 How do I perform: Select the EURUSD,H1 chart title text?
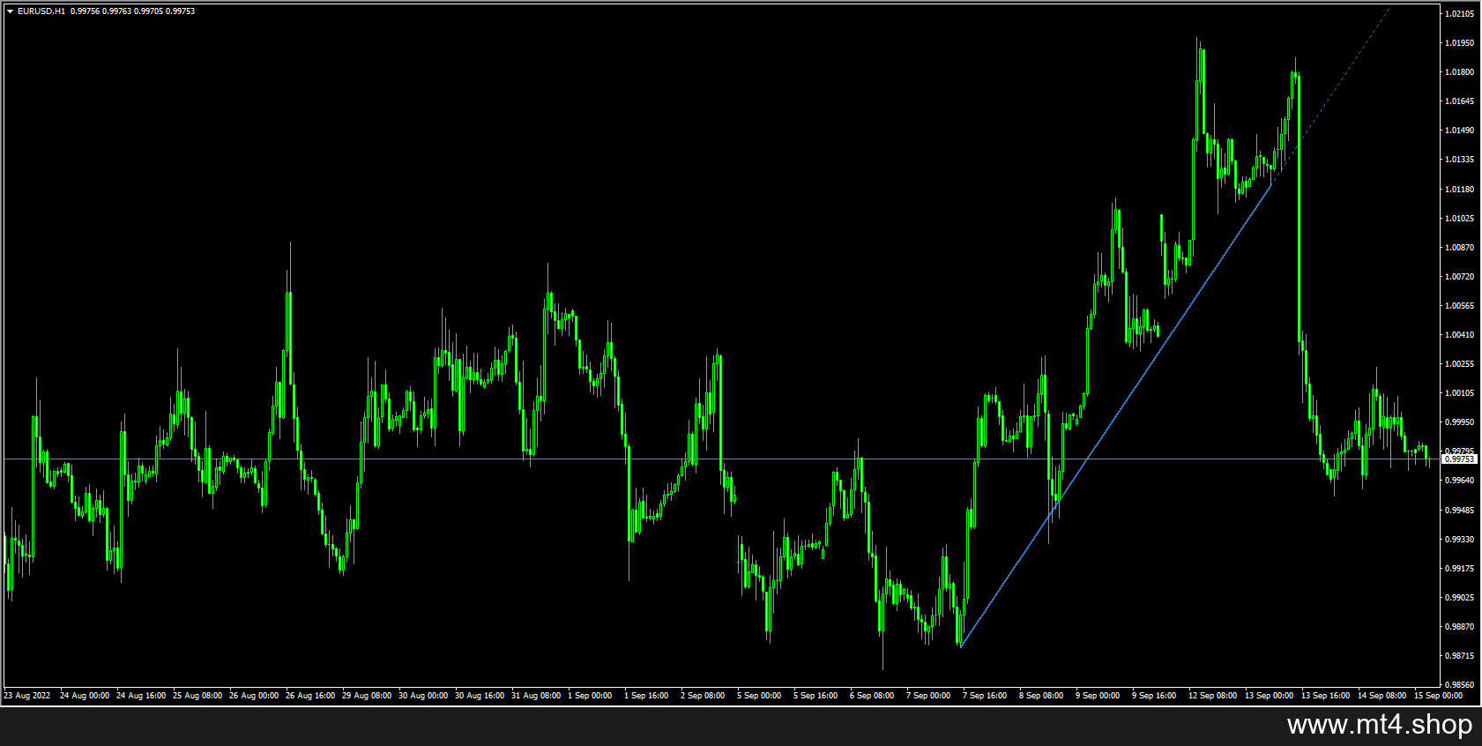coord(41,11)
